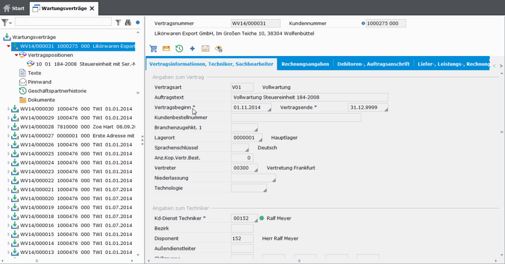Image resolution: width=505 pixels, height=264 pixels.
Task: Select contract WV14/000024 row
Action: point(76,163)
